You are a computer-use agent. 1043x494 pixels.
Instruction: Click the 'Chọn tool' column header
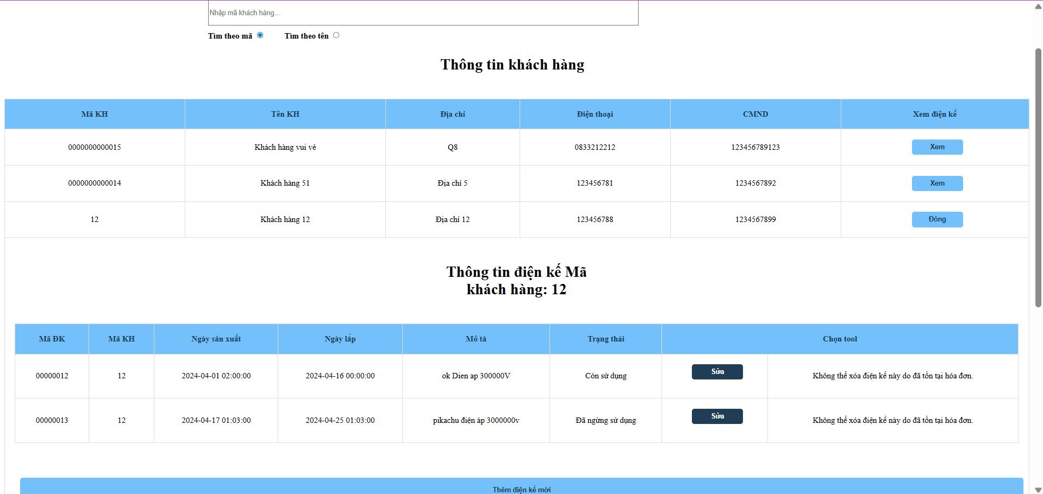[x=840, y=339]
